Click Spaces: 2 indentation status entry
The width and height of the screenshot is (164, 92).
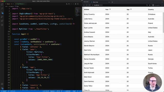coord(53,91)
